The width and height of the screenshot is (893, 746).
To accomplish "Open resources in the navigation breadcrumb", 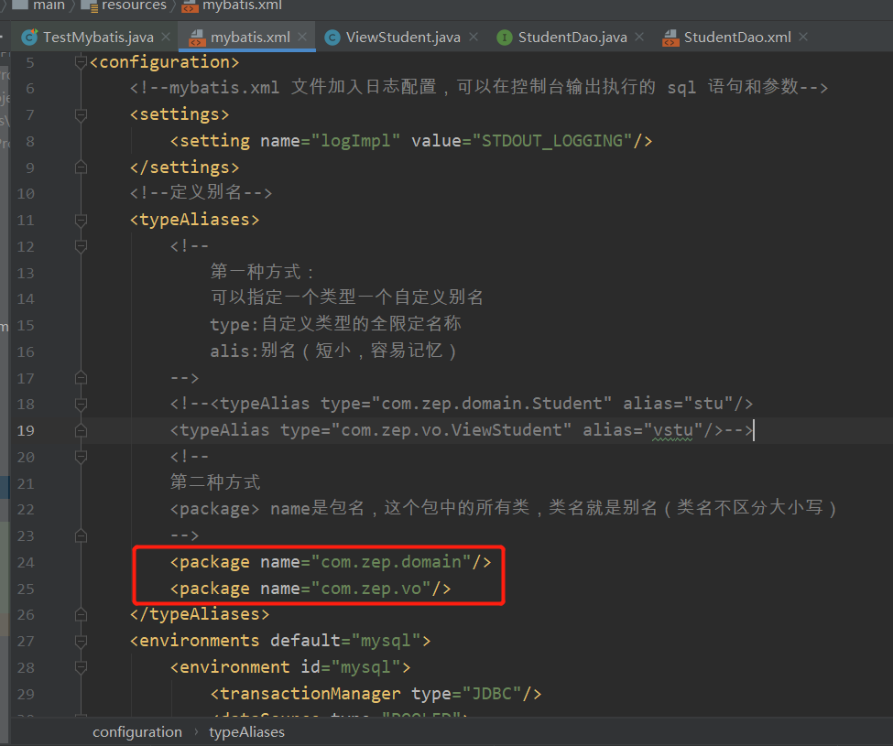I will [134, 5].
